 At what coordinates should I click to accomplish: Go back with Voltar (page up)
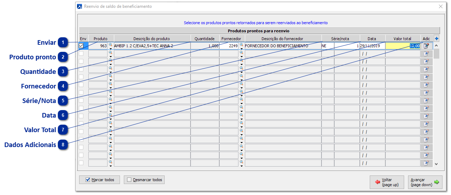(387, 182)
